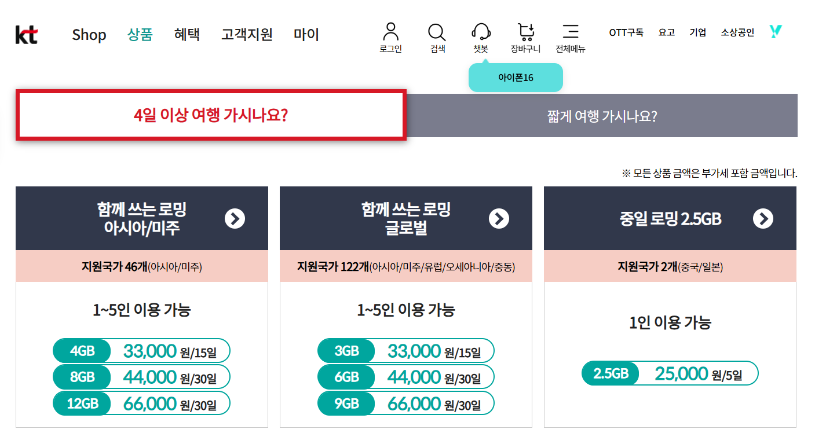Open the 고객지원 menu item
The height and width of the screenshot is (444, 815).
(247, 35)
